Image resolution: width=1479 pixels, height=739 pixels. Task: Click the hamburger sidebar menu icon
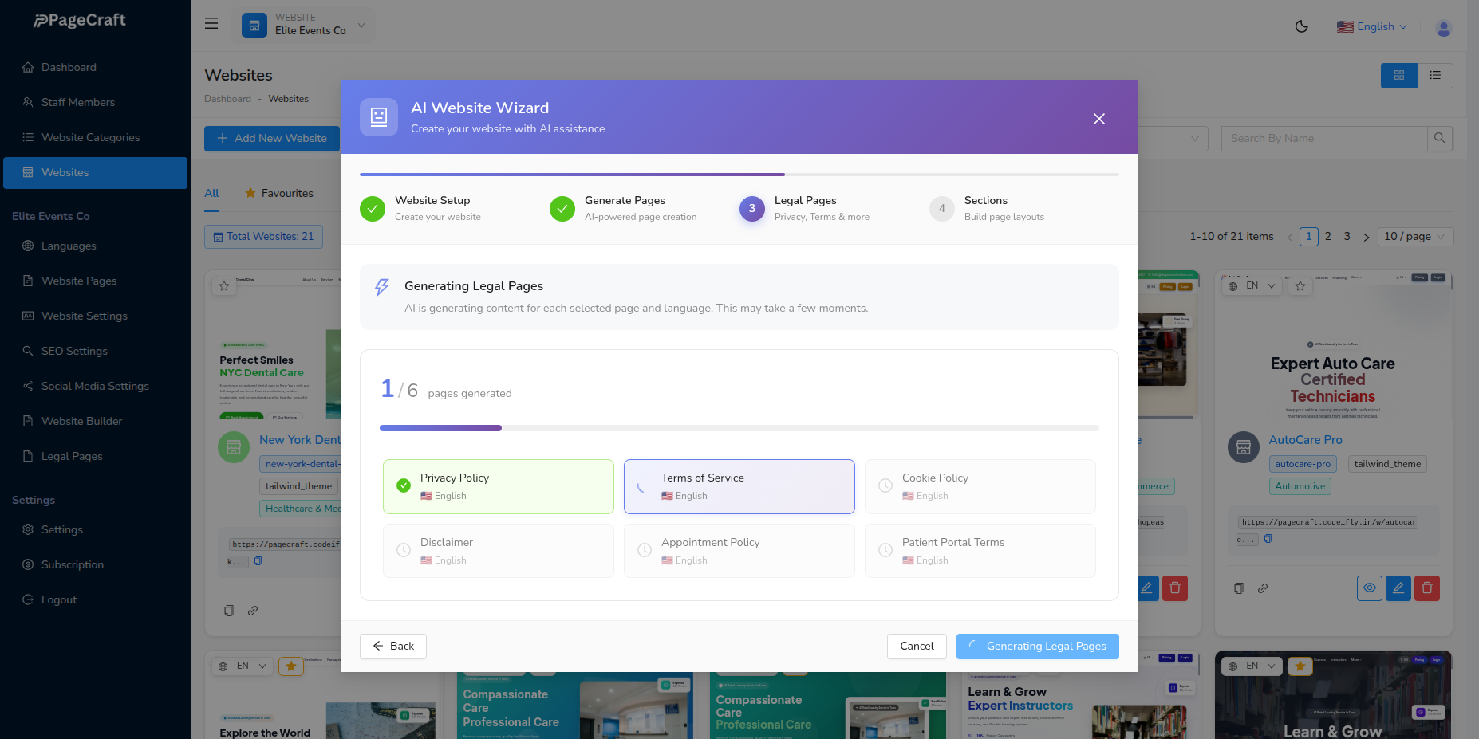tap(211, 24)
